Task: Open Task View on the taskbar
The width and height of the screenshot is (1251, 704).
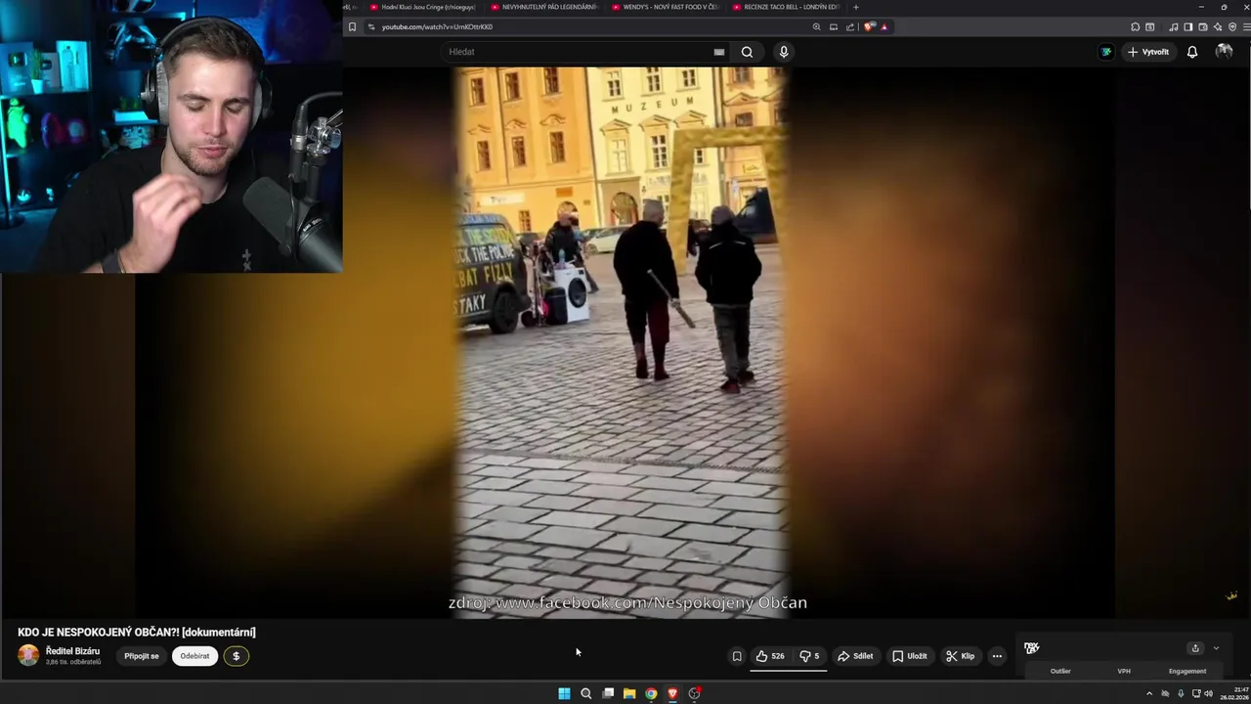Action: (608, 693)
